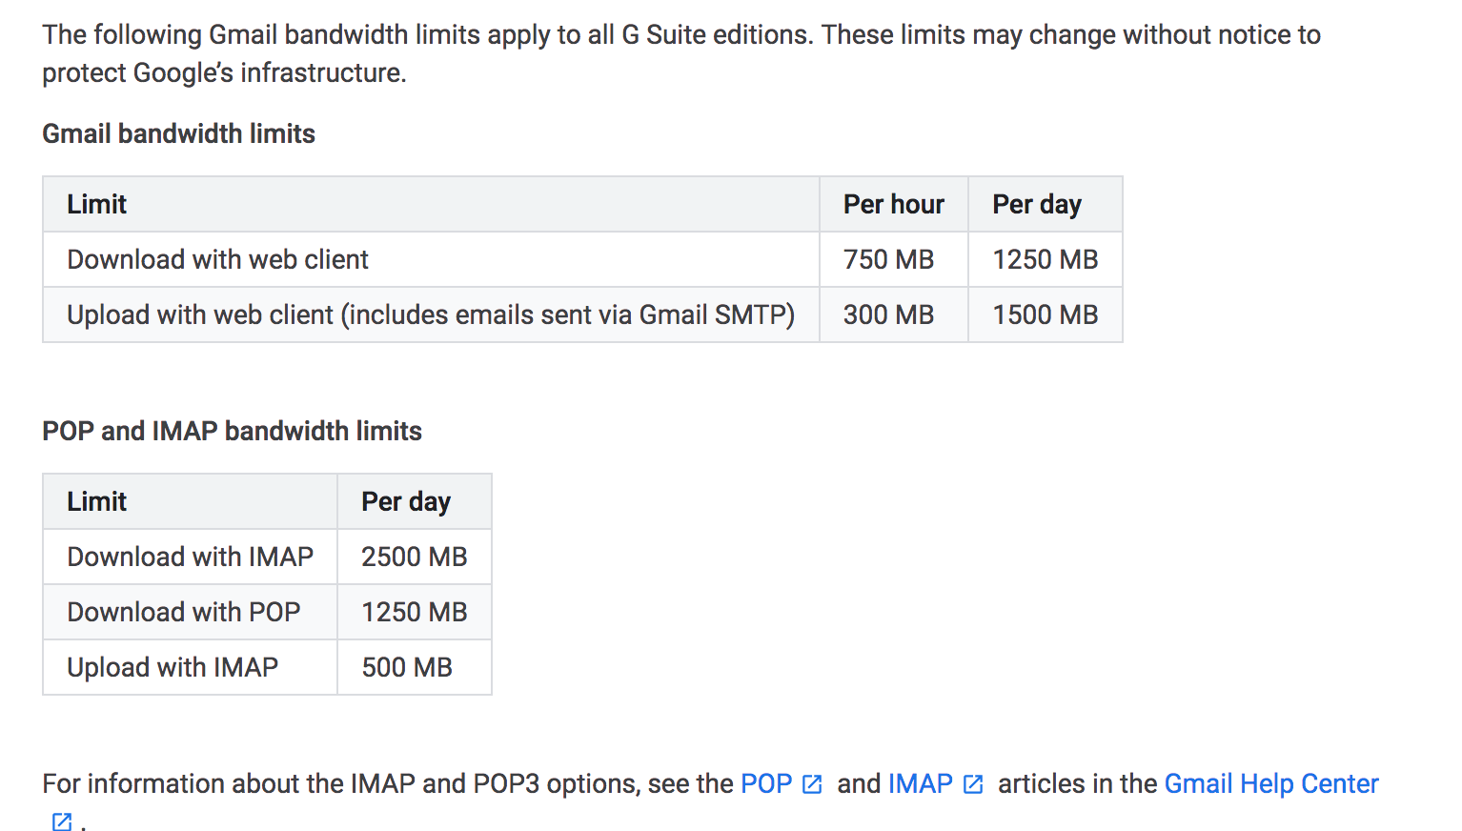Open the Gmail Help Center link
Image resolution: width=1462 pixels, height=831 pixels.
click(1271, 783)
